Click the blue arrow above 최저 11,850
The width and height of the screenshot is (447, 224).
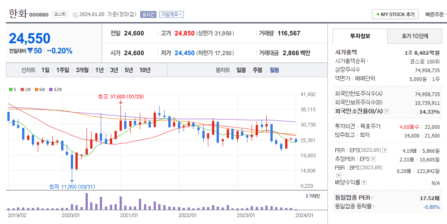pyautogui.click(x=72, y=181)
